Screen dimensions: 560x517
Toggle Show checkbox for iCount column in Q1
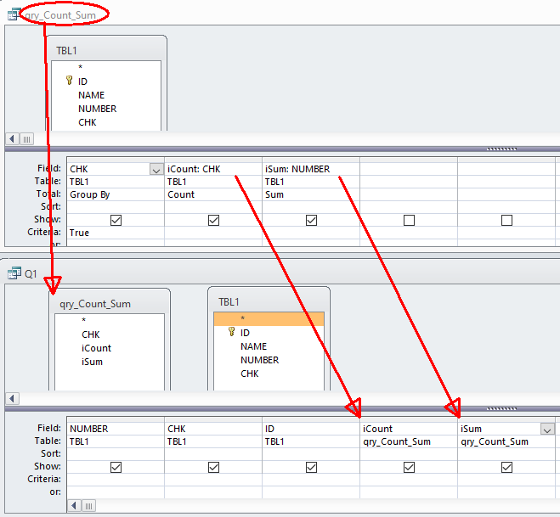(x=409, y=467)
